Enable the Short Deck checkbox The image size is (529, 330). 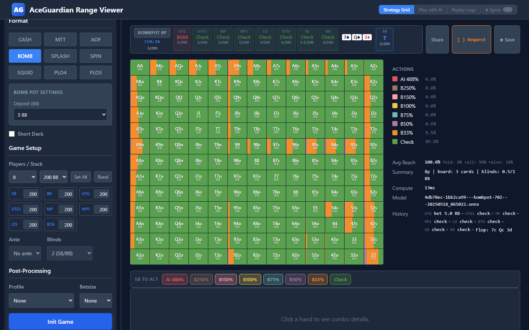click(x=11, y=134)
